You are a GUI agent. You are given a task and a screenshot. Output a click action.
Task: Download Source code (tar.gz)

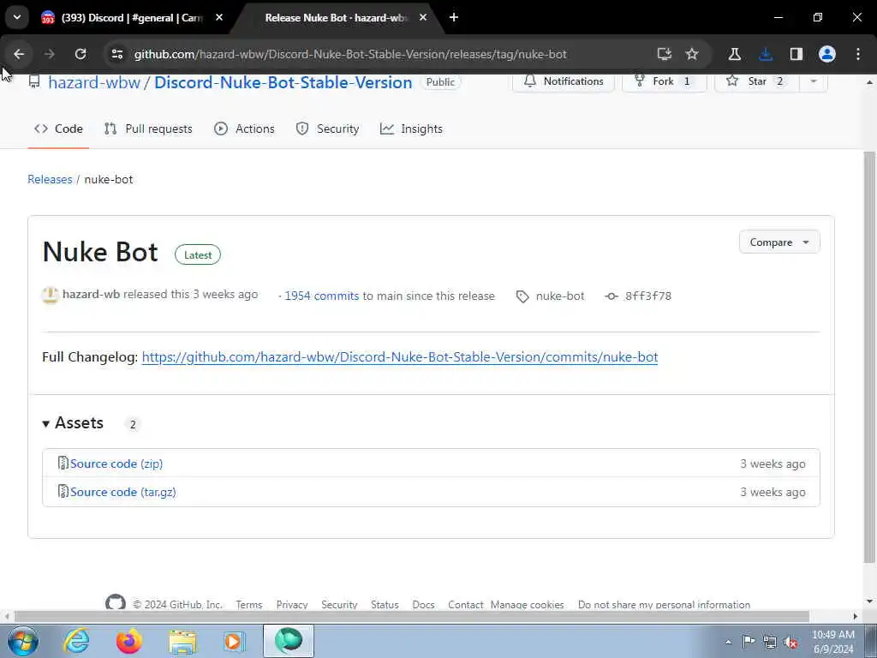pyautogui.click(x=123, y=493)
